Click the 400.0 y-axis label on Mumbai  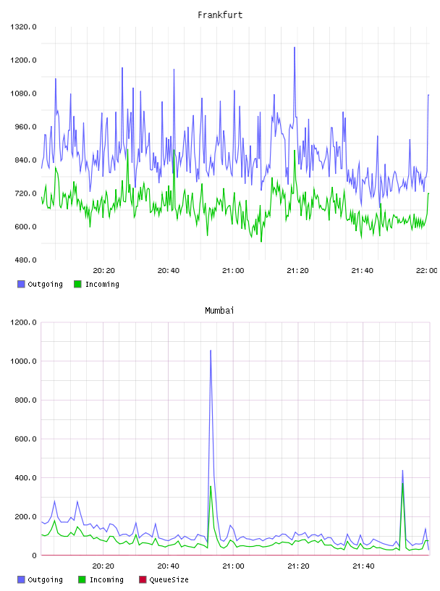pyautogui.click(x=25, y=478)
